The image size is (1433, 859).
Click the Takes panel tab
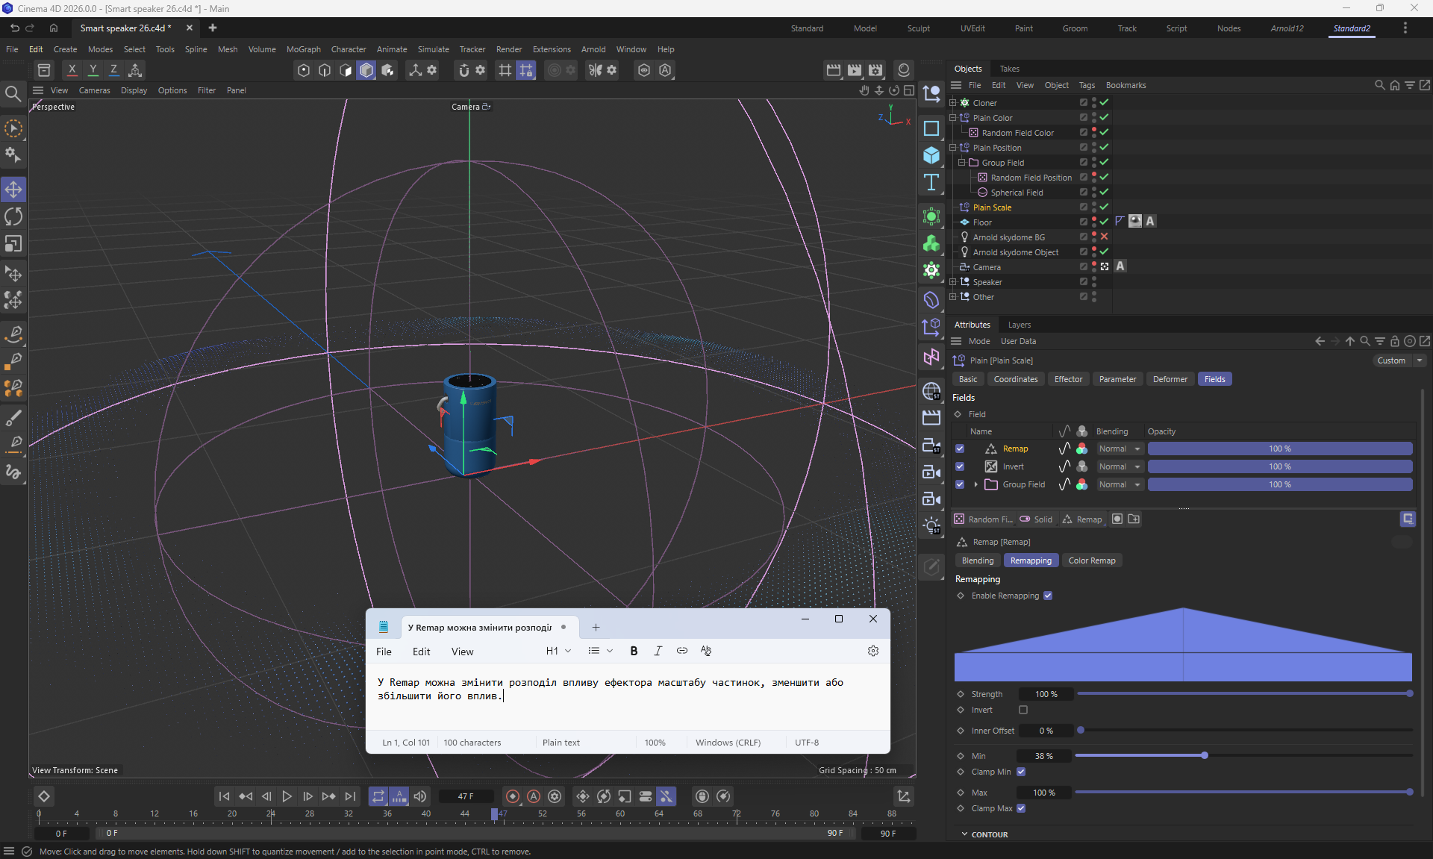pyautogui.click(x=1009, y=69)
